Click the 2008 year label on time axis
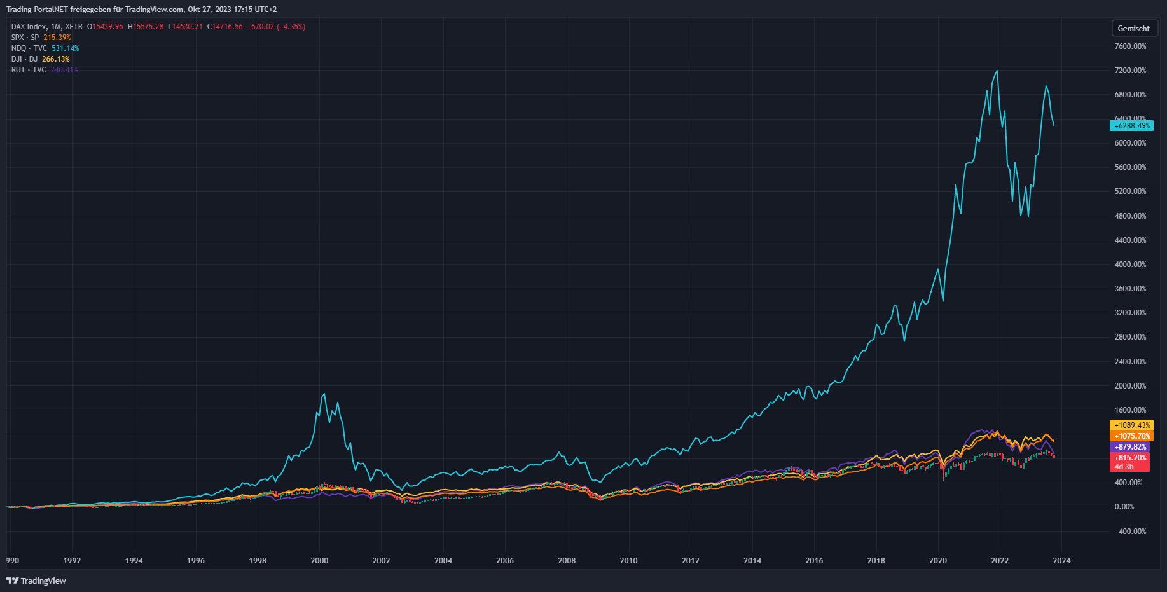 point(567,561)
